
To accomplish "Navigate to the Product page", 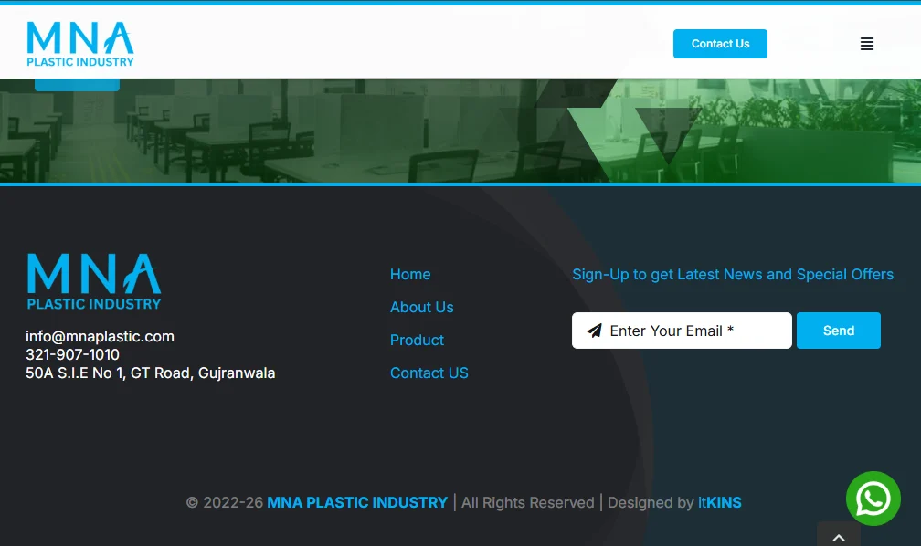I will pos(417,340).
